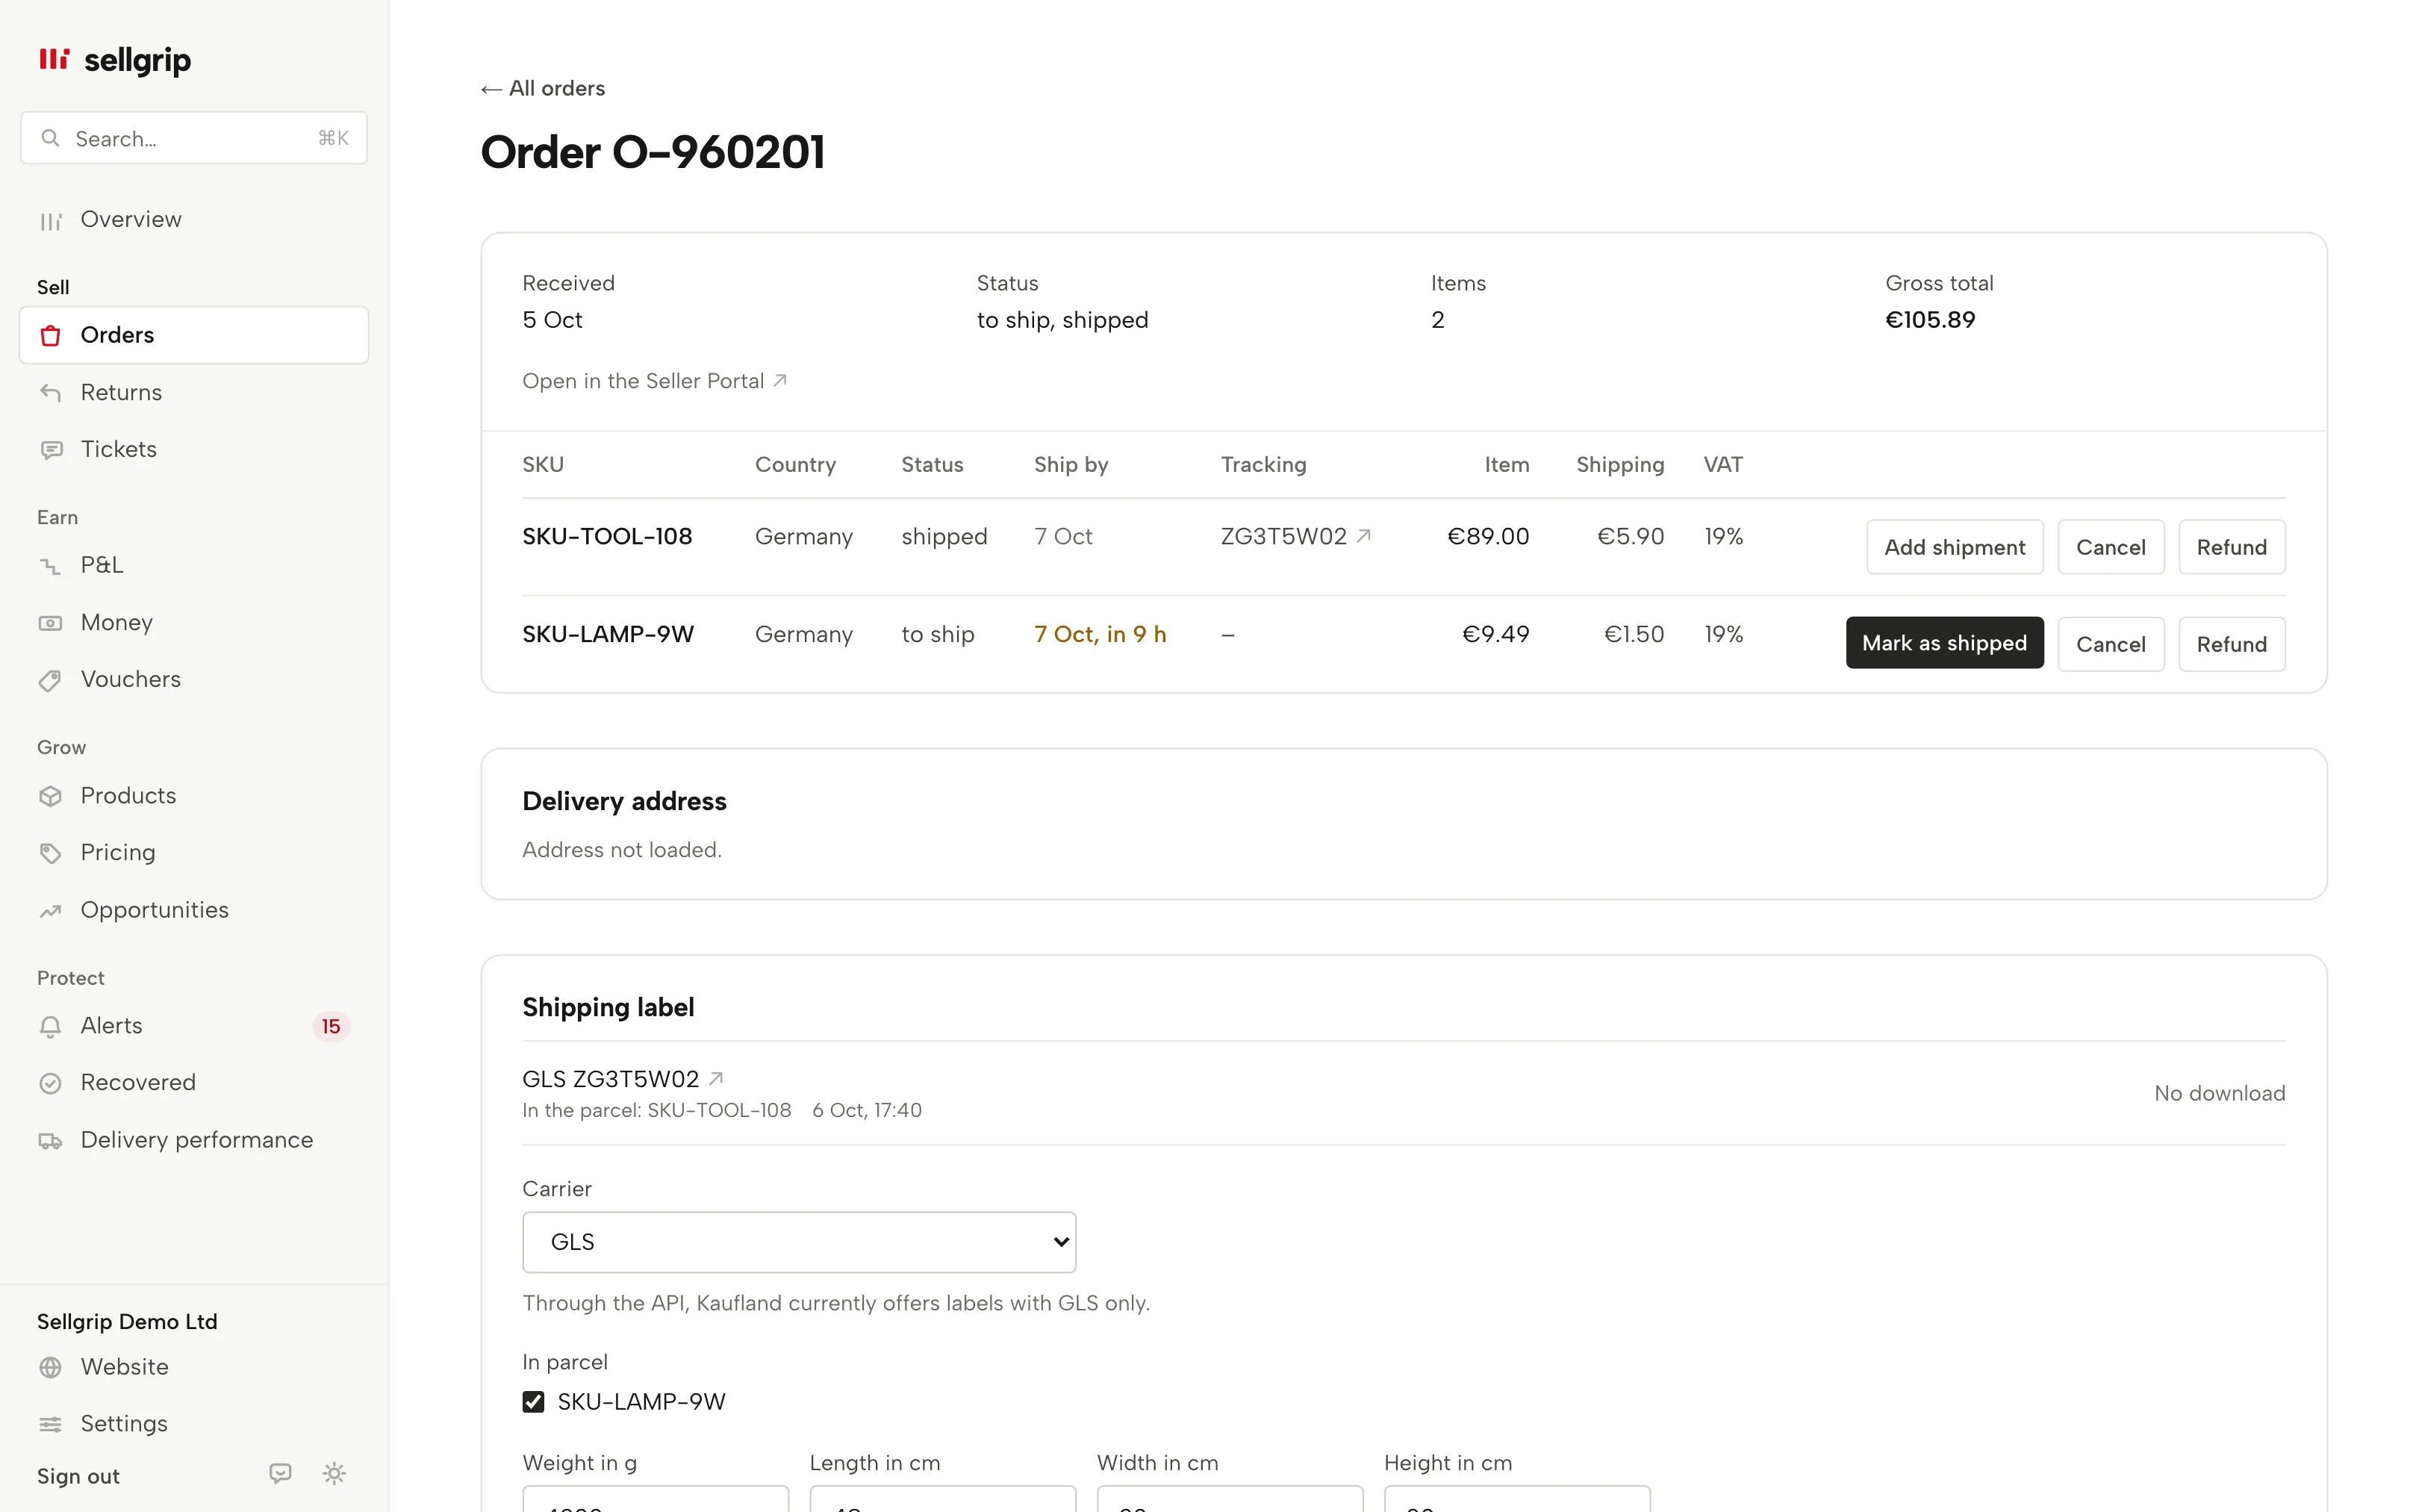
Task: Go to Returns in sidebar
Action: 194,392
